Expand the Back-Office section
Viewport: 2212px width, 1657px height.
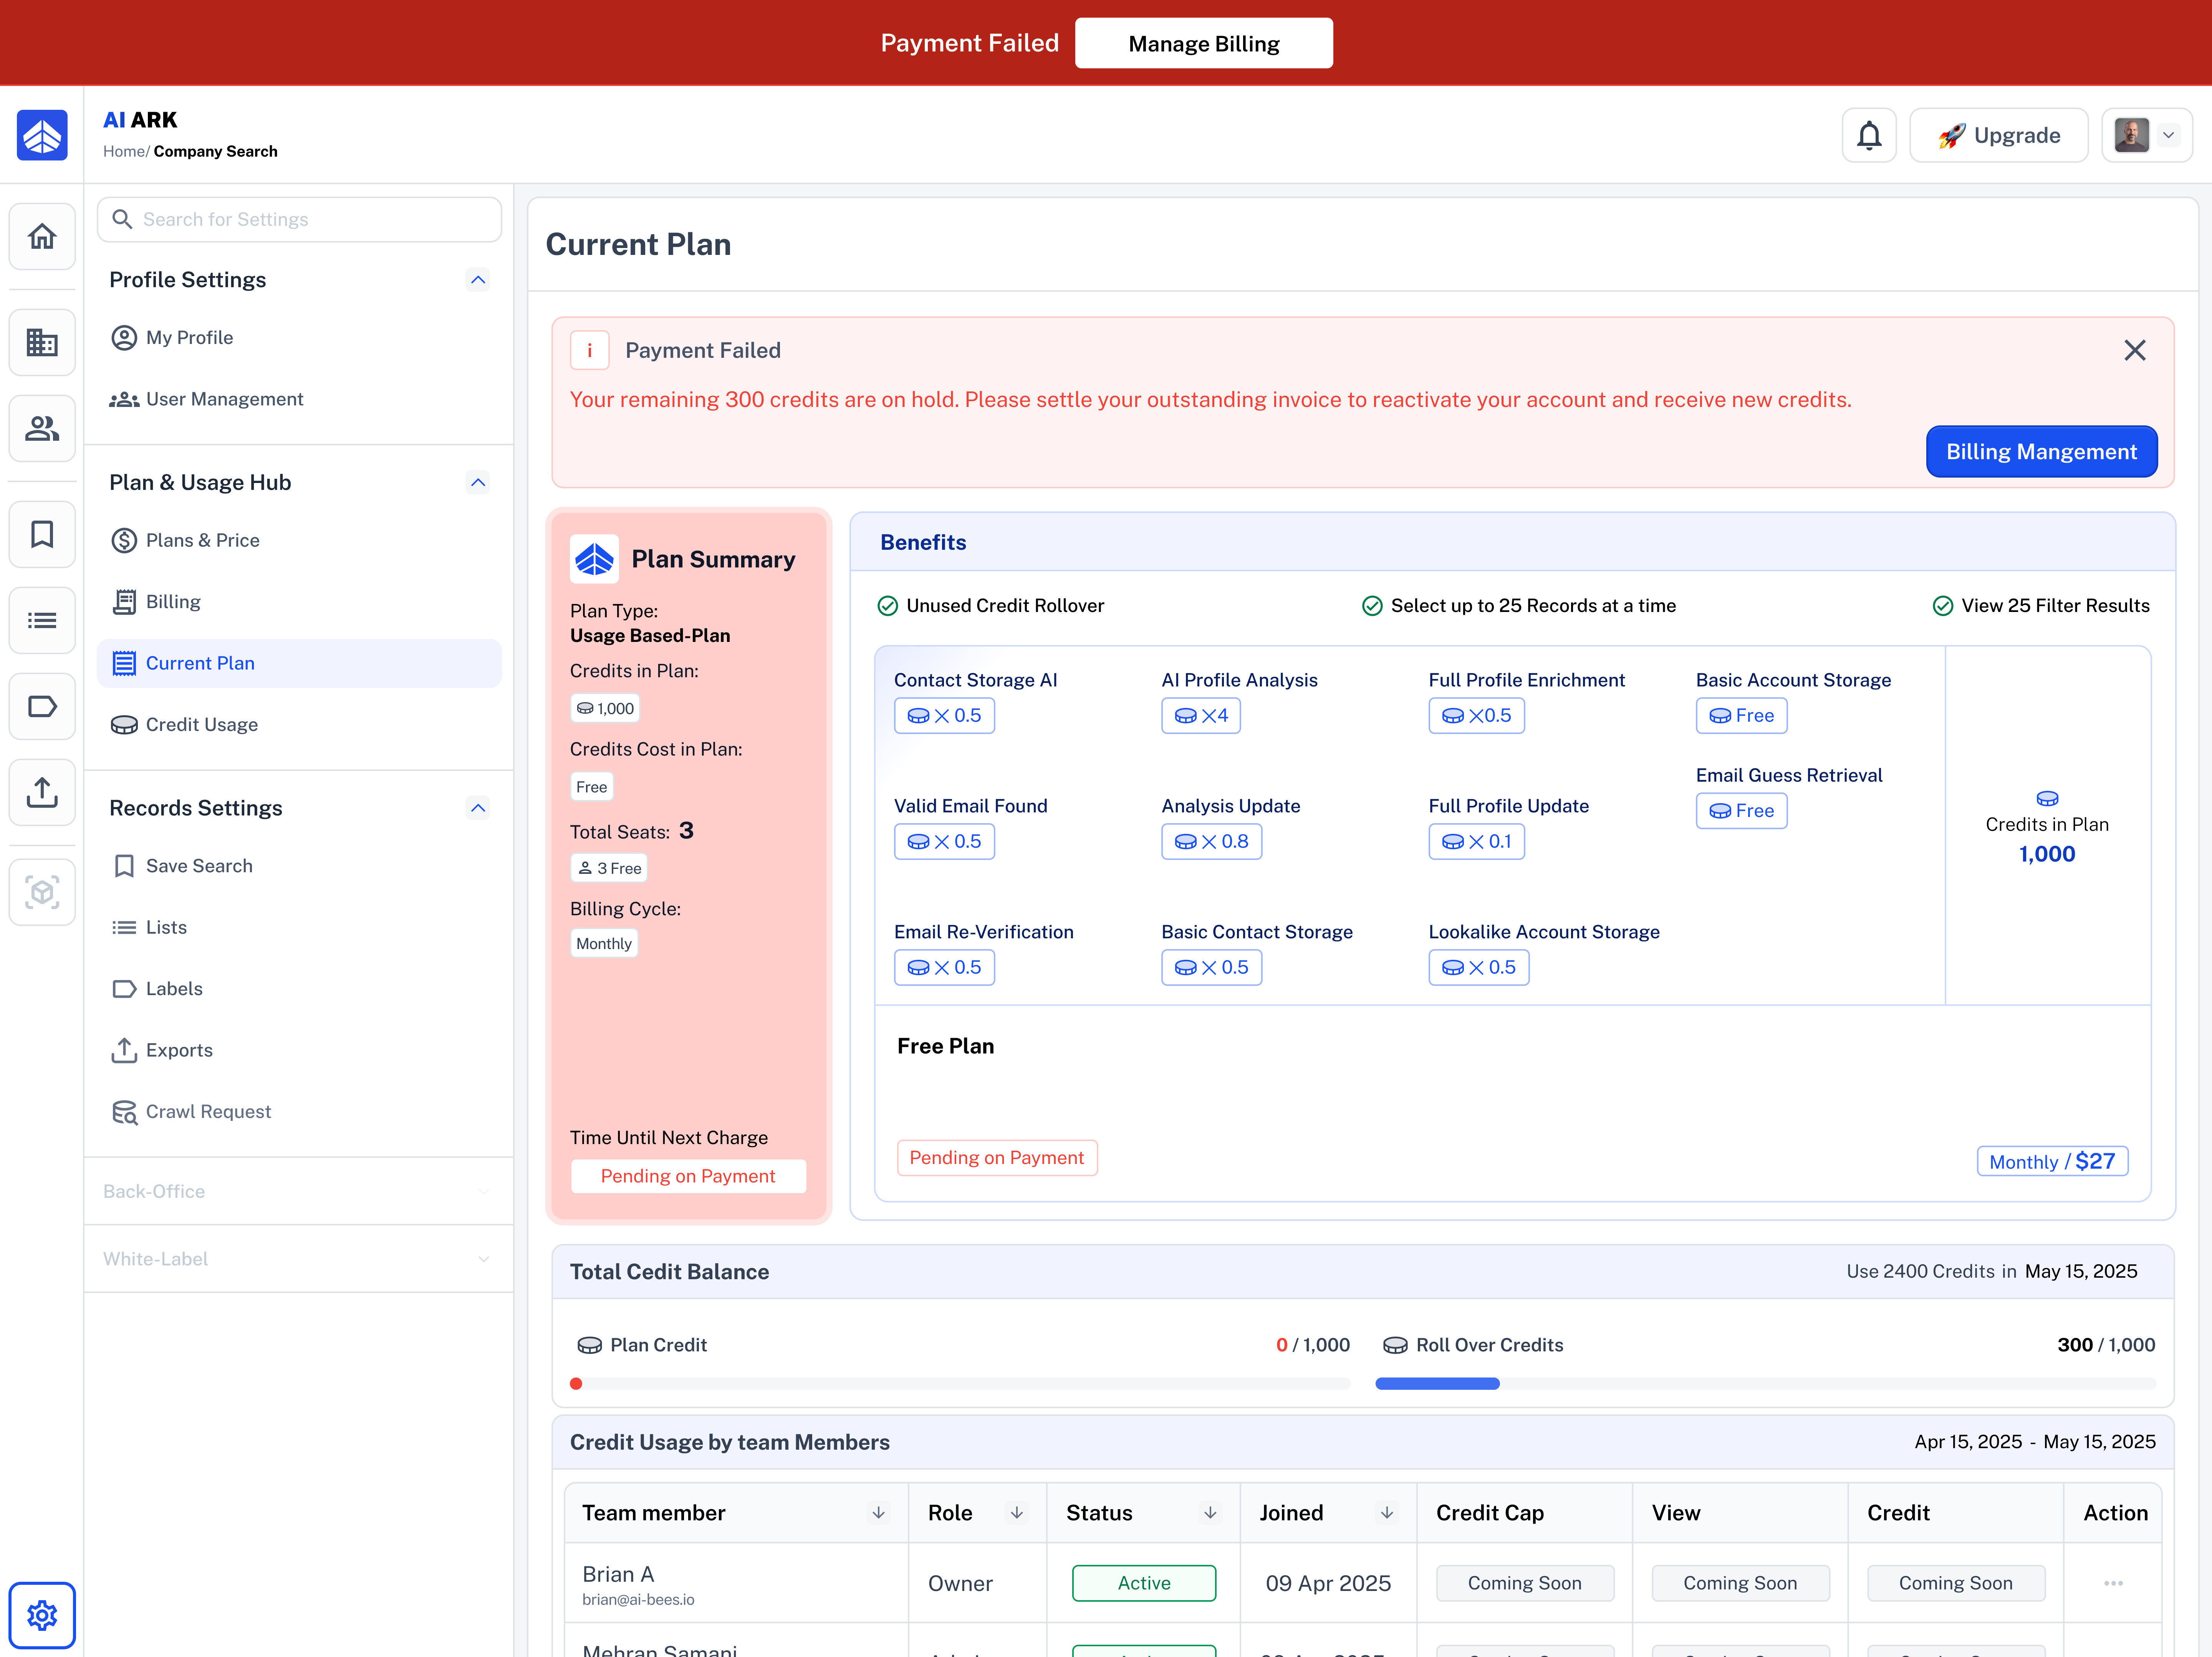click(299, 1191)
